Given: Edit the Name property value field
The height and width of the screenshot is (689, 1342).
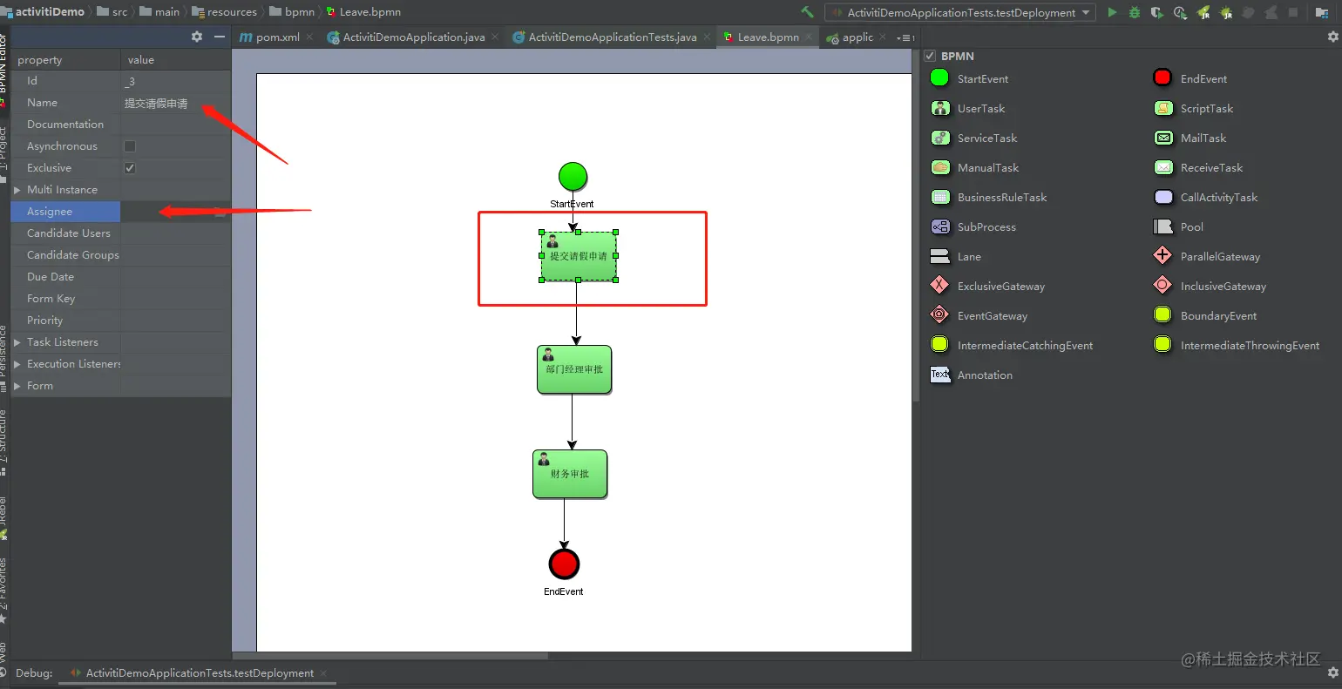Looking at the screenshot, I should (175, 103).
